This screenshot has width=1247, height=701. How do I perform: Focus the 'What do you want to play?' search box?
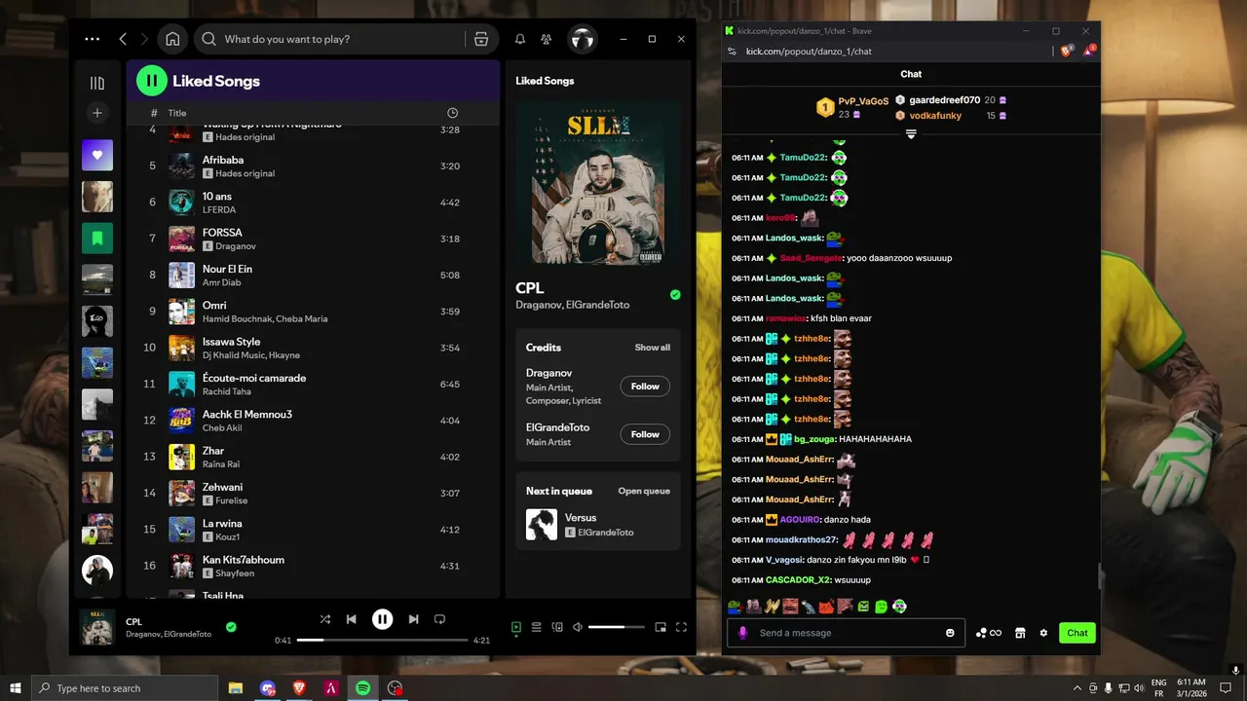330,39
